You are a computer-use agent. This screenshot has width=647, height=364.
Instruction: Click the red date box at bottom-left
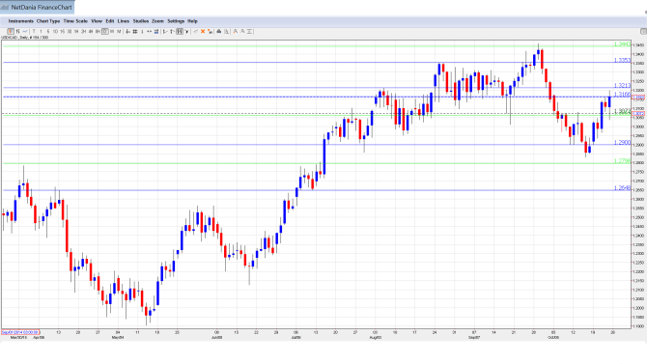(x=20, y=332)
